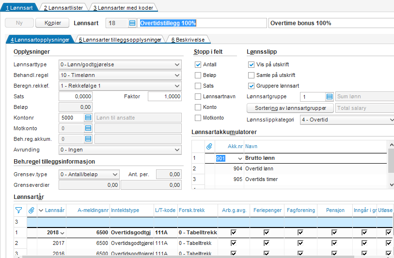
Task: Open lookup icon beside Motkonto field
Action: 88,128
